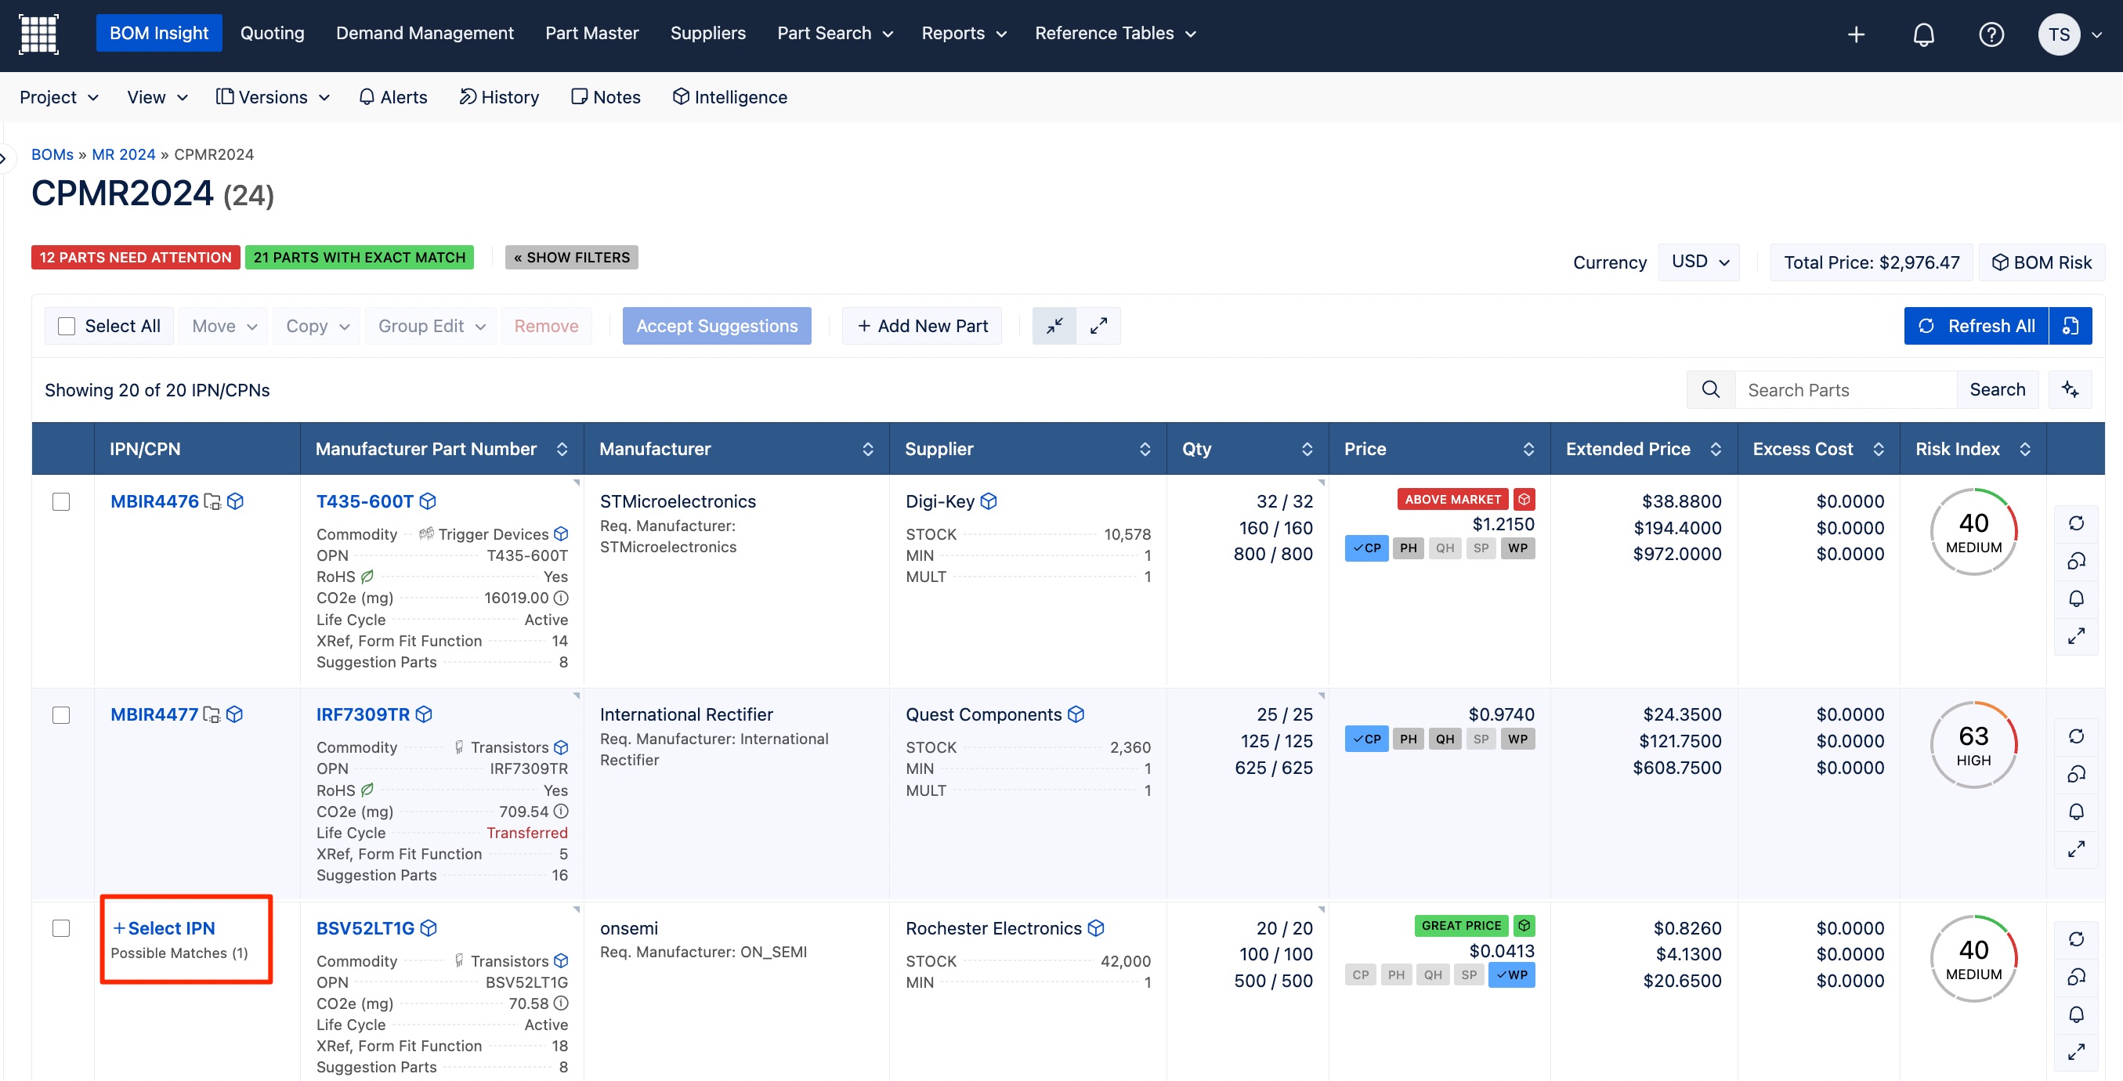Click the Risk Index 63 High gauge
Image resolution: width=2123 pixels, height=1081 pixels.
click(1973, 745)
